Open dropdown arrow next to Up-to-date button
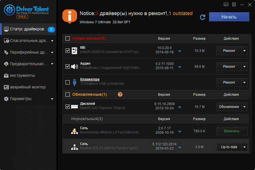The height and width of the screenshot is (170, 255). click(244, 147)
